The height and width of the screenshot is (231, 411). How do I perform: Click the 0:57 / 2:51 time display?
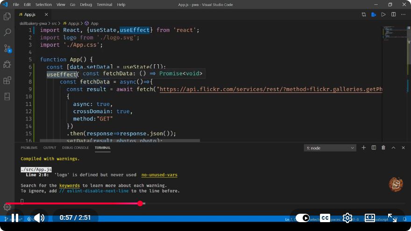75,217
